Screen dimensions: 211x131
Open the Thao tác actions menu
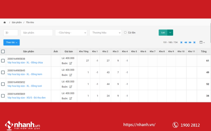tap(12, 42)
